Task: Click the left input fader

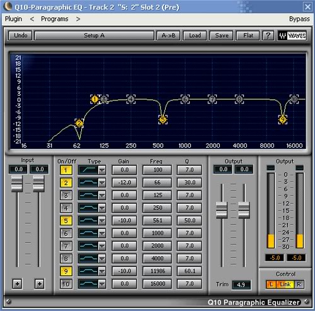Action: coord(17,184)
